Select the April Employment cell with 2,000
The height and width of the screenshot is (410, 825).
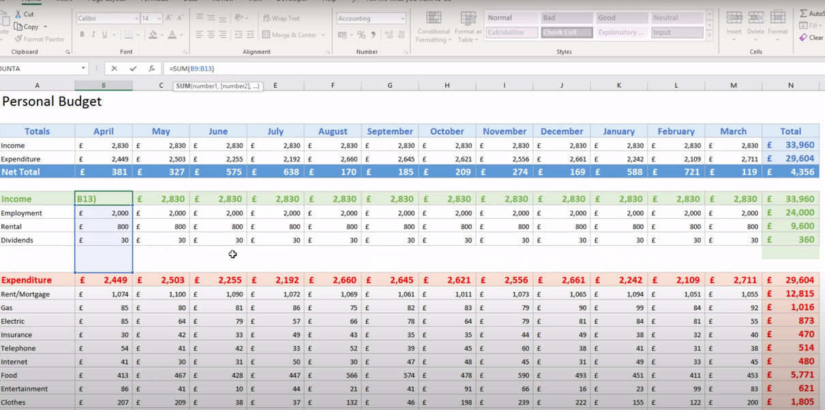(x=104, y=213)
